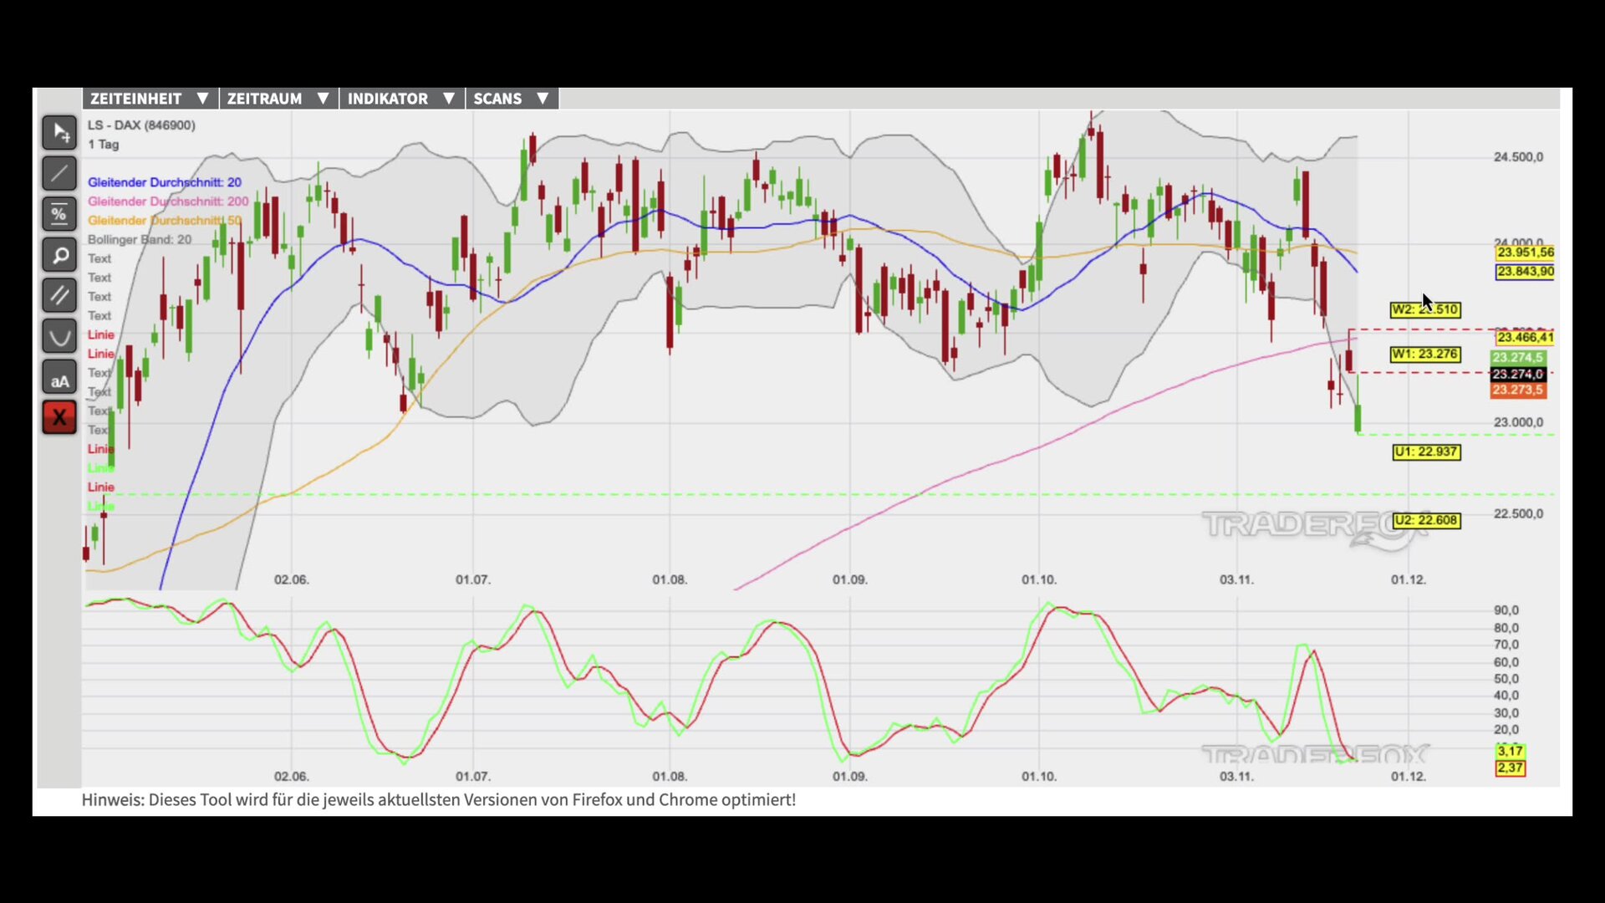Select the pointer cursor tool
The height and width of the screenshot is (903, 1605).
point(59,132)
